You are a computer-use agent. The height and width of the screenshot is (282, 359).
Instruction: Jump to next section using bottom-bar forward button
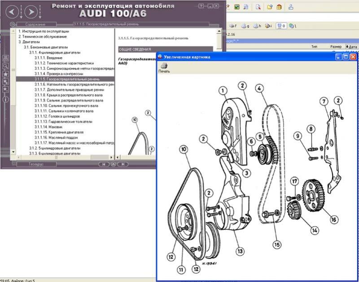coord(123,164)
